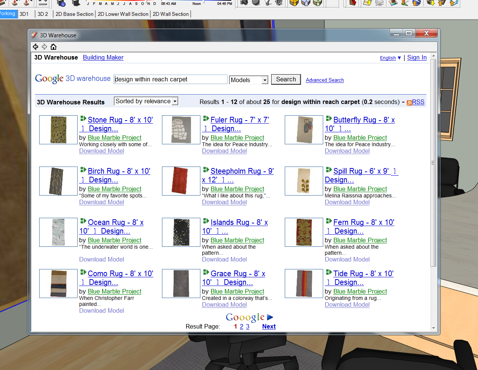Select the Working scene tab
The height and width of the screenshot is (370, 478).
(x=8, y=14)
